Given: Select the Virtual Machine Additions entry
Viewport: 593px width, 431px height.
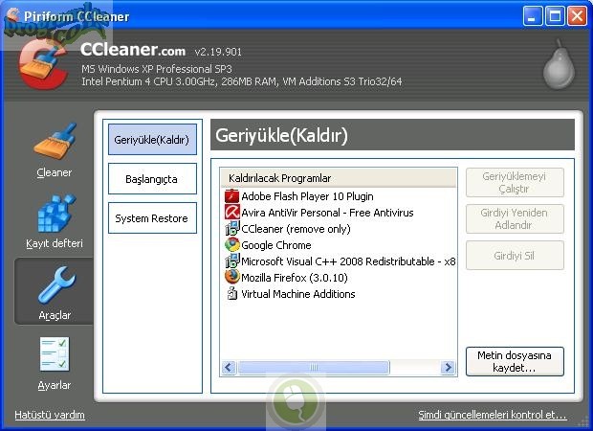Looking at the screenshot, I should click(x=298, y=294).
